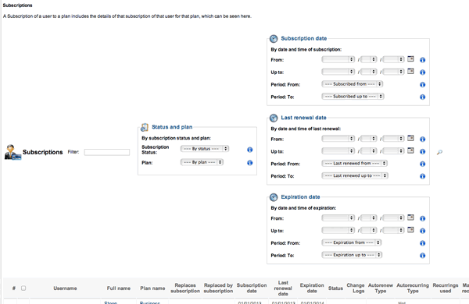469x304 pixels.
Task: Open first date dropdown in Expiration date Up to
Action: 338,230
